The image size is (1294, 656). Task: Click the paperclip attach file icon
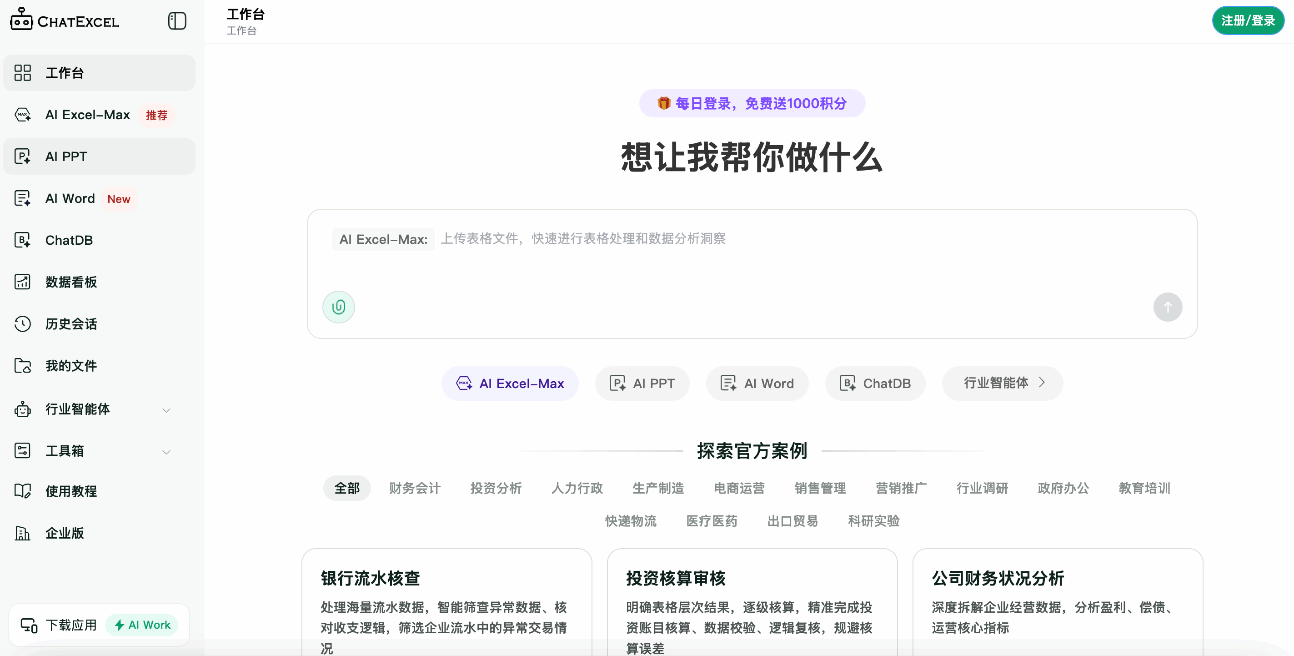coord(339,307)
